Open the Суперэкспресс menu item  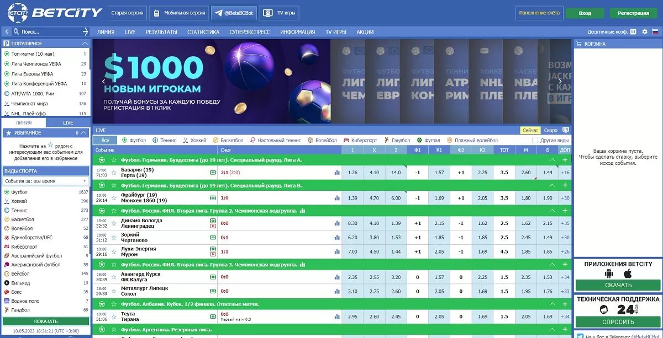tap(245, 32)
